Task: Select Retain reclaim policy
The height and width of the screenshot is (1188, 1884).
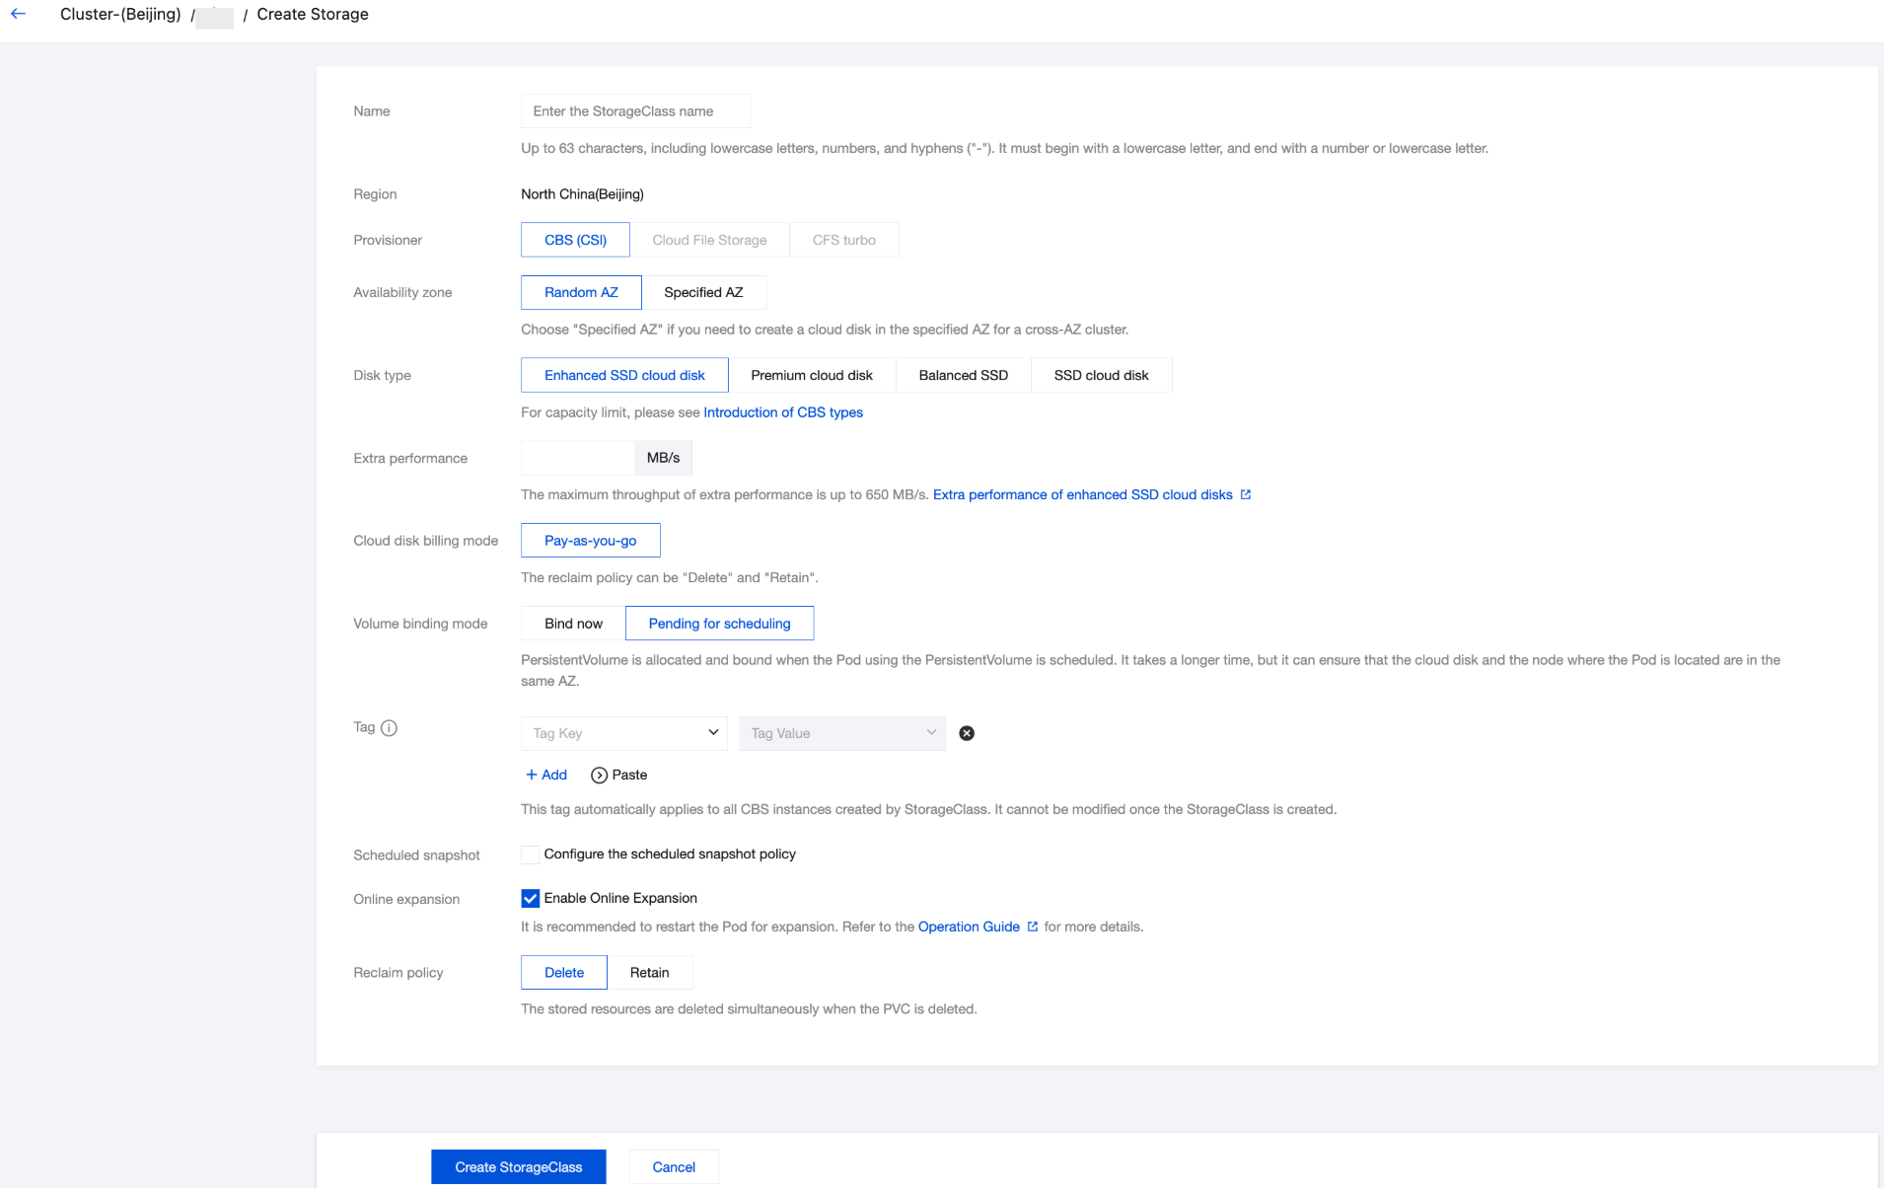Action: [x=649, y=972]
